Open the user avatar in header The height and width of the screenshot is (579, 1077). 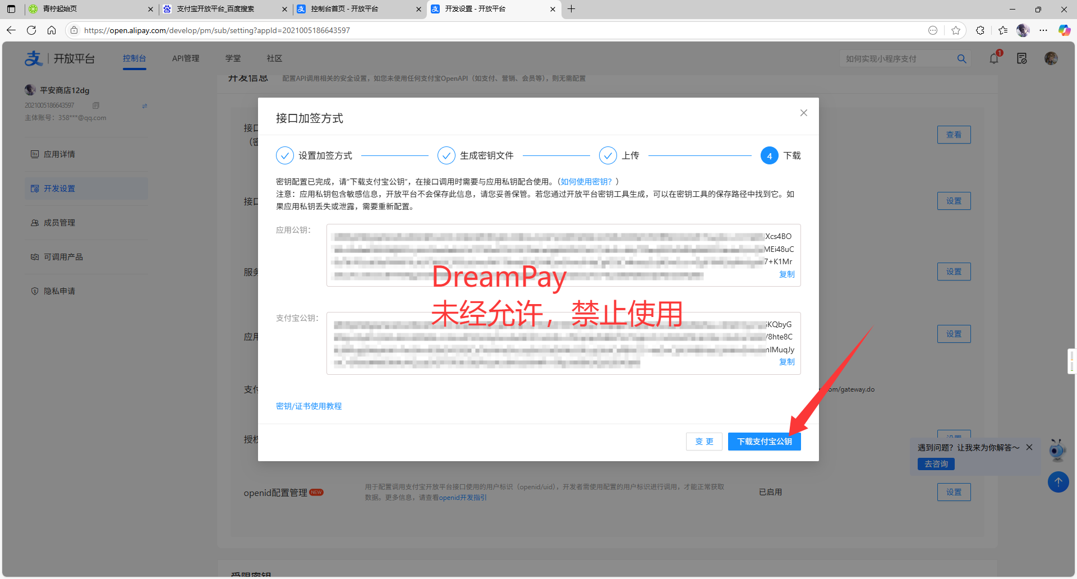point(1051,58)
